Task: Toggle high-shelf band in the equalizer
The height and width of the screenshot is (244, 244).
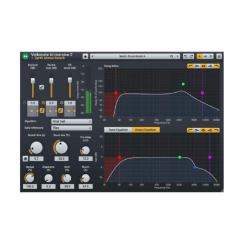Action: [x=210, y=130]
